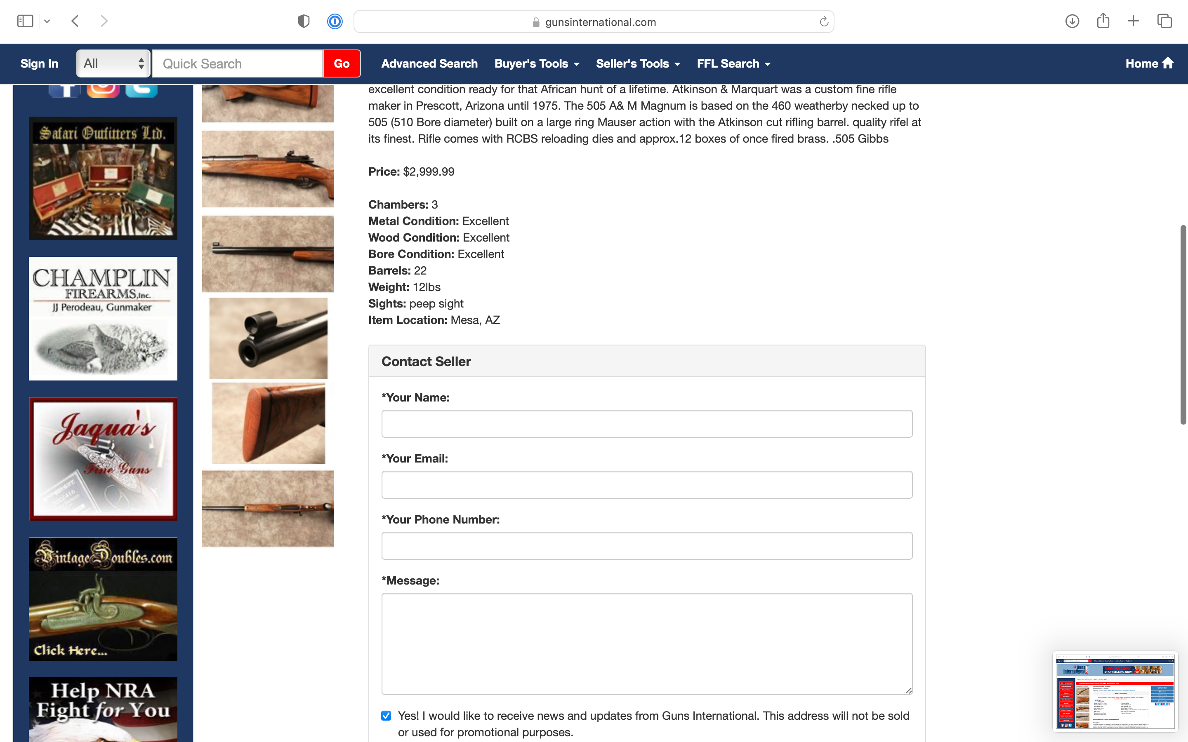
Task: Click the Your Email input field
Action: [x=646, y=485]
